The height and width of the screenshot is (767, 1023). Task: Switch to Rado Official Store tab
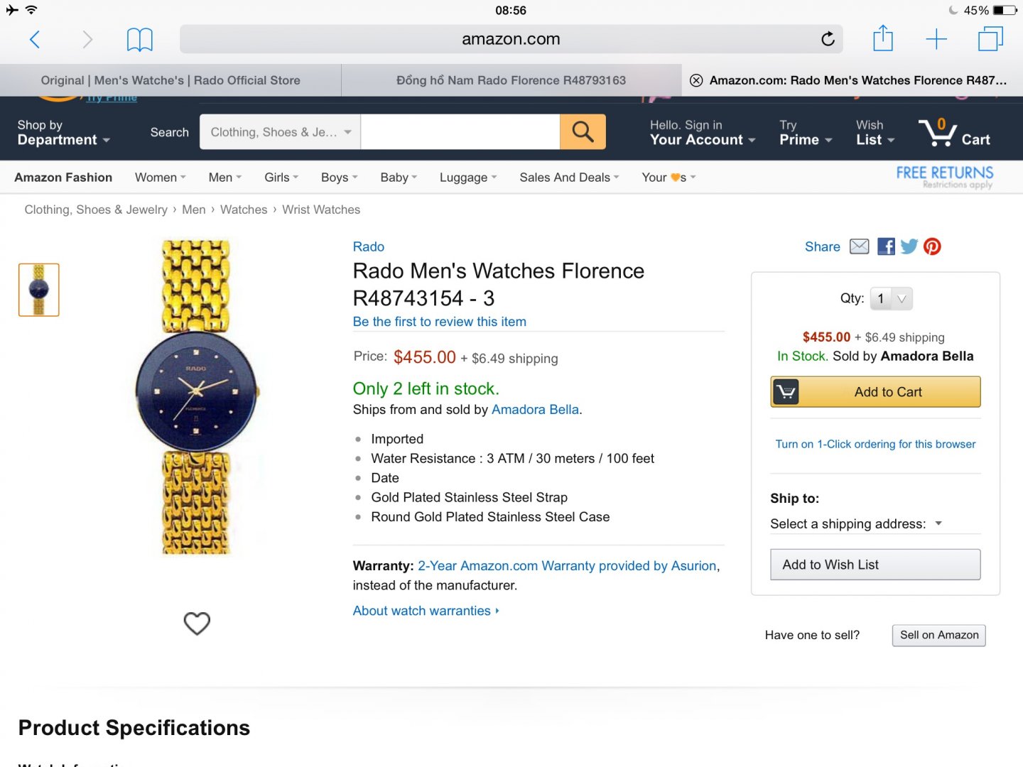pyautogui.click(x=170, y=80)
